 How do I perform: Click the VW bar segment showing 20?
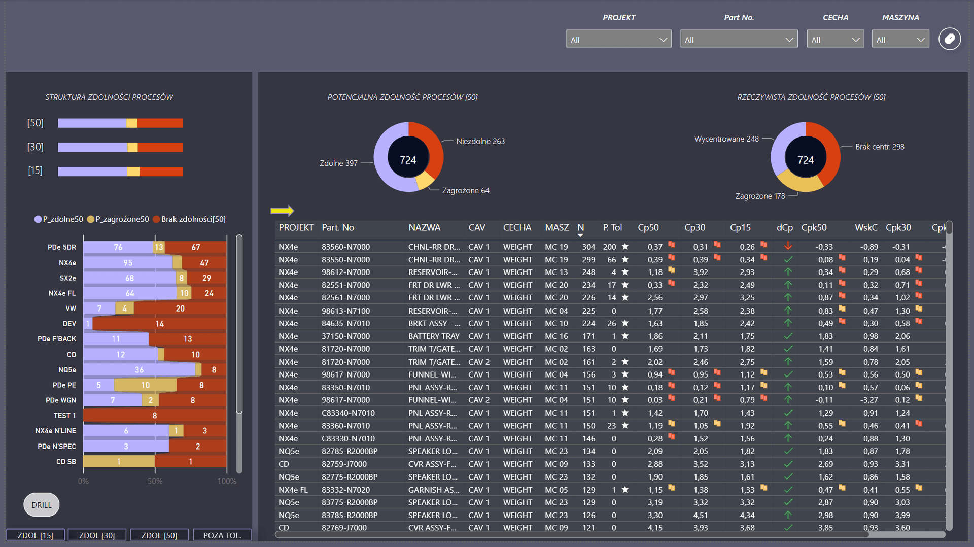pos(180,309)
